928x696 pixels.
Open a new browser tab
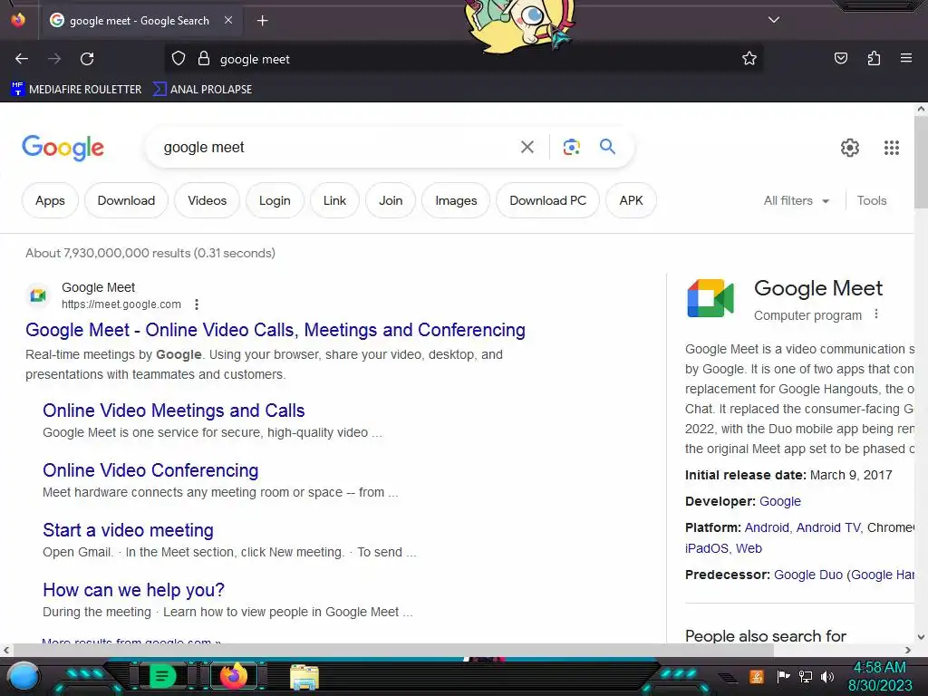click(262, 21)
